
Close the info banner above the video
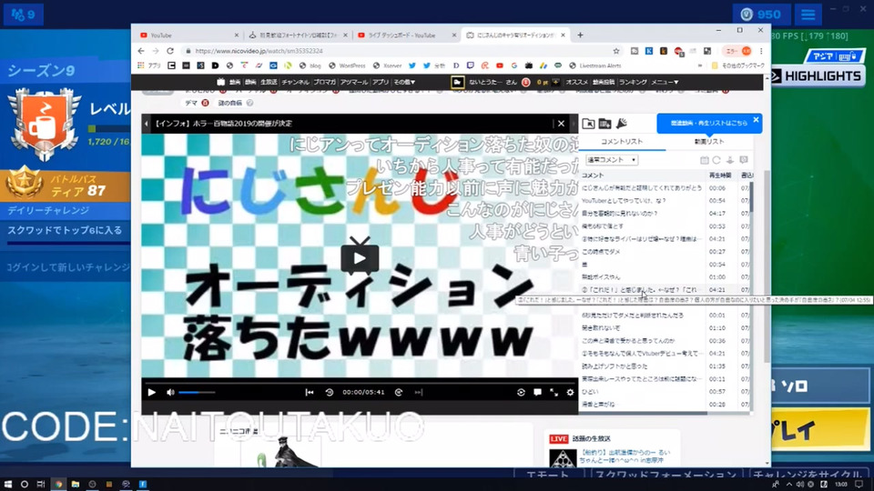(561, 124)
